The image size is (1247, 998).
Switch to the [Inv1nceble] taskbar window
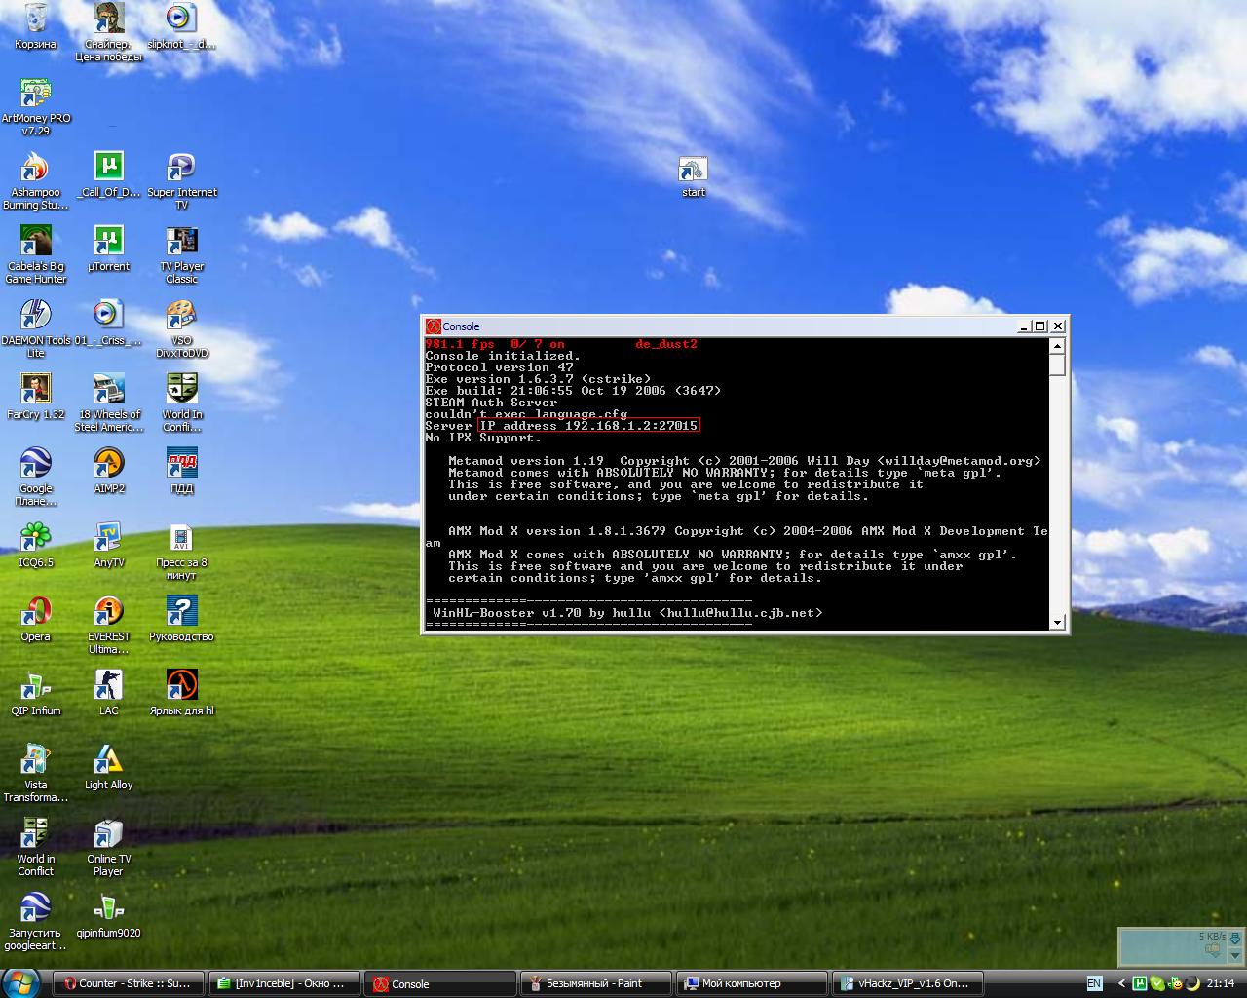[283, 983]
